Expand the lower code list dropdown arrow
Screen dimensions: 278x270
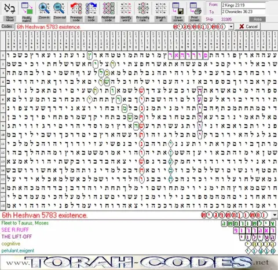[275, 215]
